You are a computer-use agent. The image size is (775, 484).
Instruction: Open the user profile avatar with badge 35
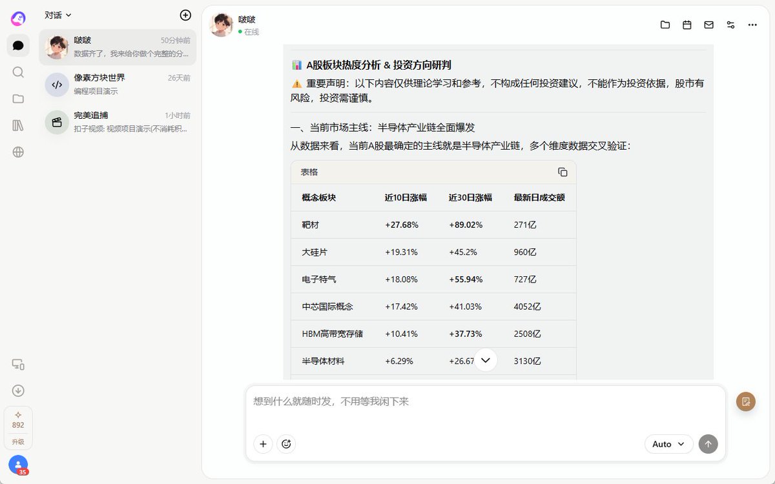18,465
